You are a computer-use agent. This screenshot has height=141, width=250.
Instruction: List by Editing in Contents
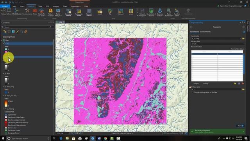point(17,31)
